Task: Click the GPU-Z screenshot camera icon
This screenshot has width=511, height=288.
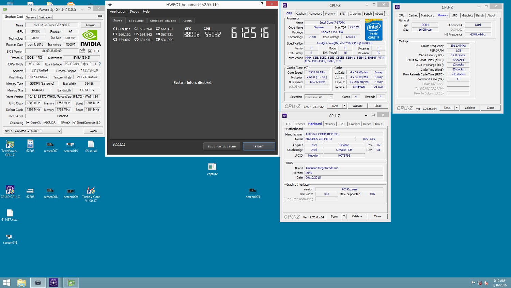Action: tap(100, 16)
